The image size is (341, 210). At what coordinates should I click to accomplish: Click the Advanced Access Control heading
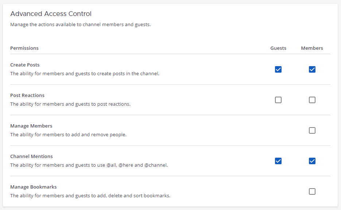tap(51, 14)
